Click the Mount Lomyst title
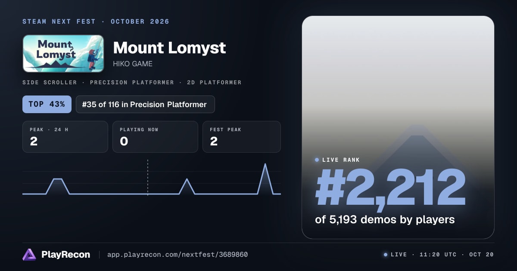Image resolution: width=517 pixels, height=271 pixels. pyautogui.click(x=169, y=47)
